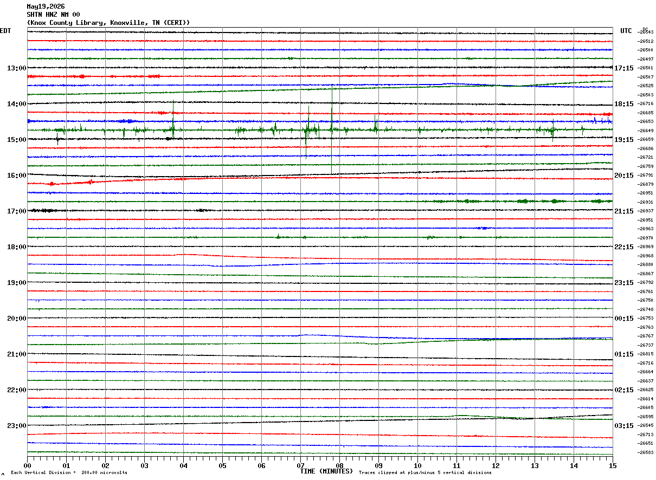Select the Each Vertical Division scale note
The height and width of the screenshot is (480, 656).
click(x=69, y=473)
